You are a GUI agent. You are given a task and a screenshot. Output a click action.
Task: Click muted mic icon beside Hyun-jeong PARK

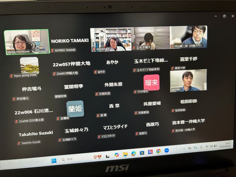click(x=11, y=76)
